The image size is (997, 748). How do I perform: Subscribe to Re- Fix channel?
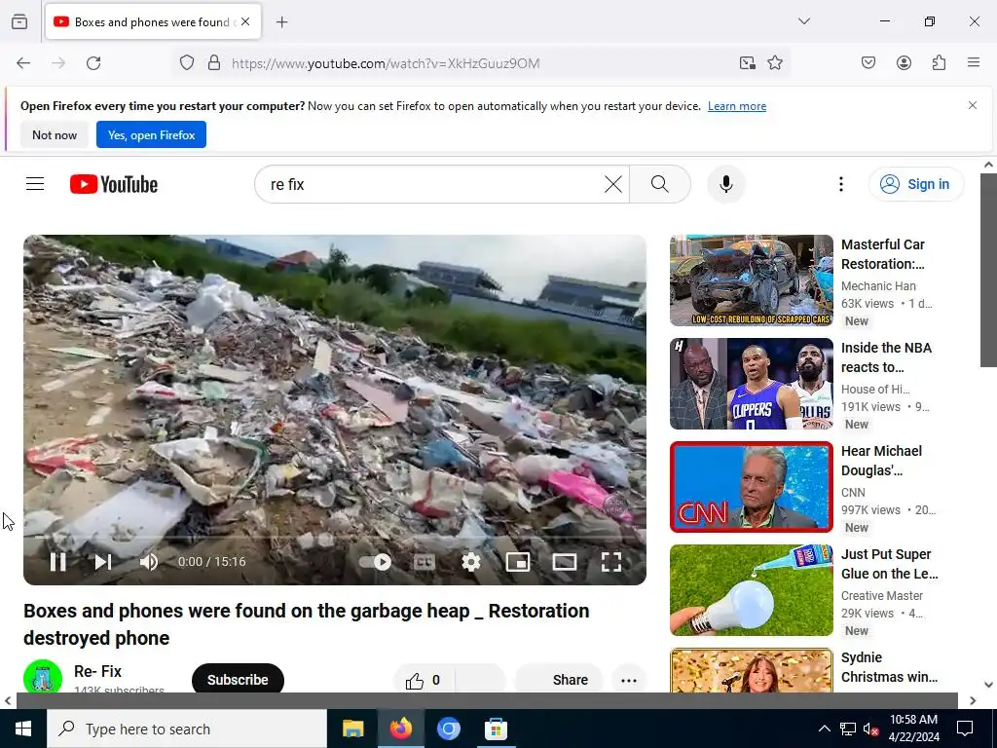[238, 679]
